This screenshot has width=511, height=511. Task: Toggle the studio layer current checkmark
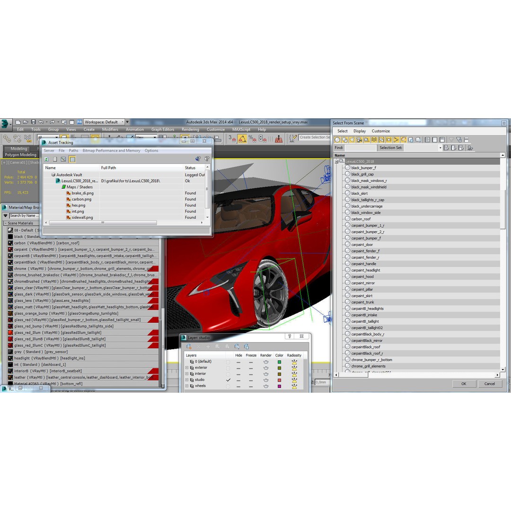pyautogui.click(x=228, y=380)
